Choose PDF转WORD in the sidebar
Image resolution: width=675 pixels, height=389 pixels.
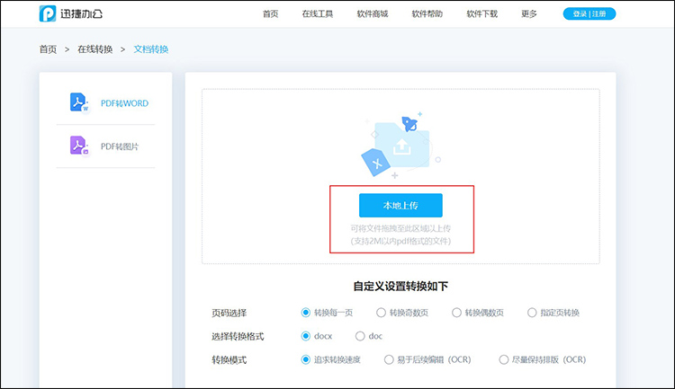pyautogui.click(x=124, y=103)
